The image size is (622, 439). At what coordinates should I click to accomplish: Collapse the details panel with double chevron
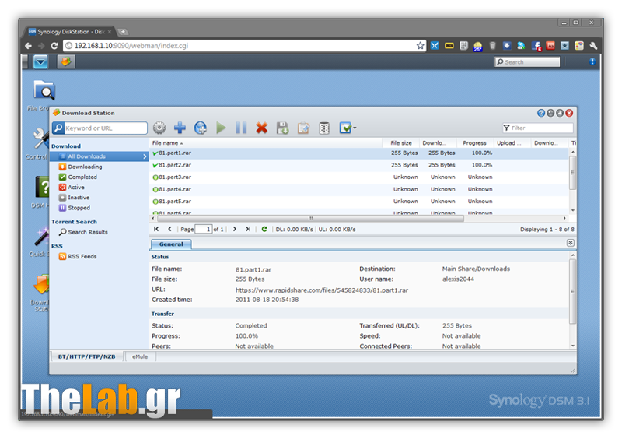pos(571,243)
